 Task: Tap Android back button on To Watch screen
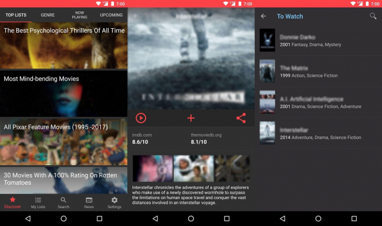[282, 218]
